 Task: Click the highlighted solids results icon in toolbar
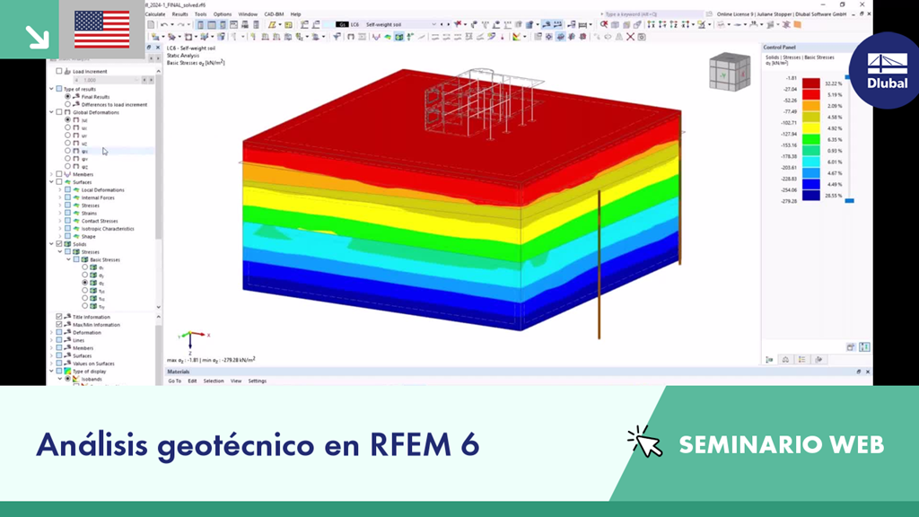coord(399,37)
